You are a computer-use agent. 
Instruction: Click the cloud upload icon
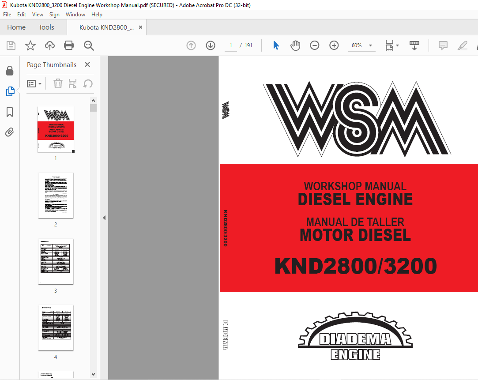click(x=50, y=45)
